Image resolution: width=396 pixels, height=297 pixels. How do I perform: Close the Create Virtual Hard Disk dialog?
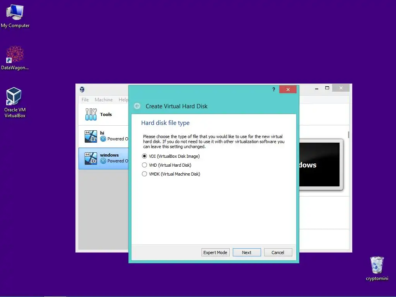click(x=288, y=89)
